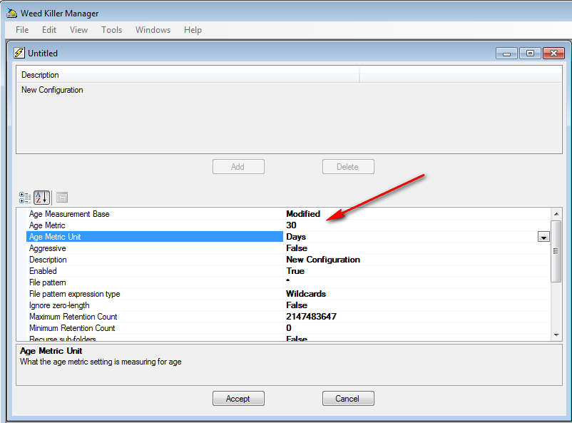Click the Cancel button

point(348,399)
